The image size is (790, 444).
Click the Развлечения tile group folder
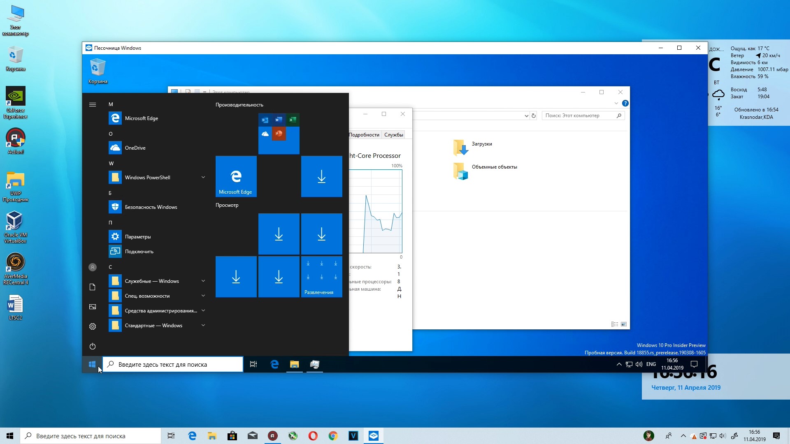(322, 277)
